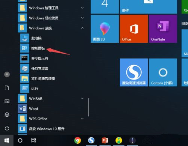Open Sogou browser from the taskbar
The height and width of the screenshot is (146, 188).
click(x=91, y=140)
